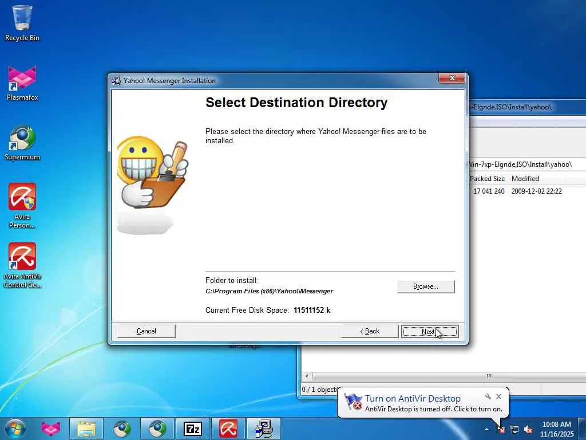Select the 2009-12-02 22:22 modified cell
Image resolution: width=586 pixels, height=440 pixels.
pos(536,191)
